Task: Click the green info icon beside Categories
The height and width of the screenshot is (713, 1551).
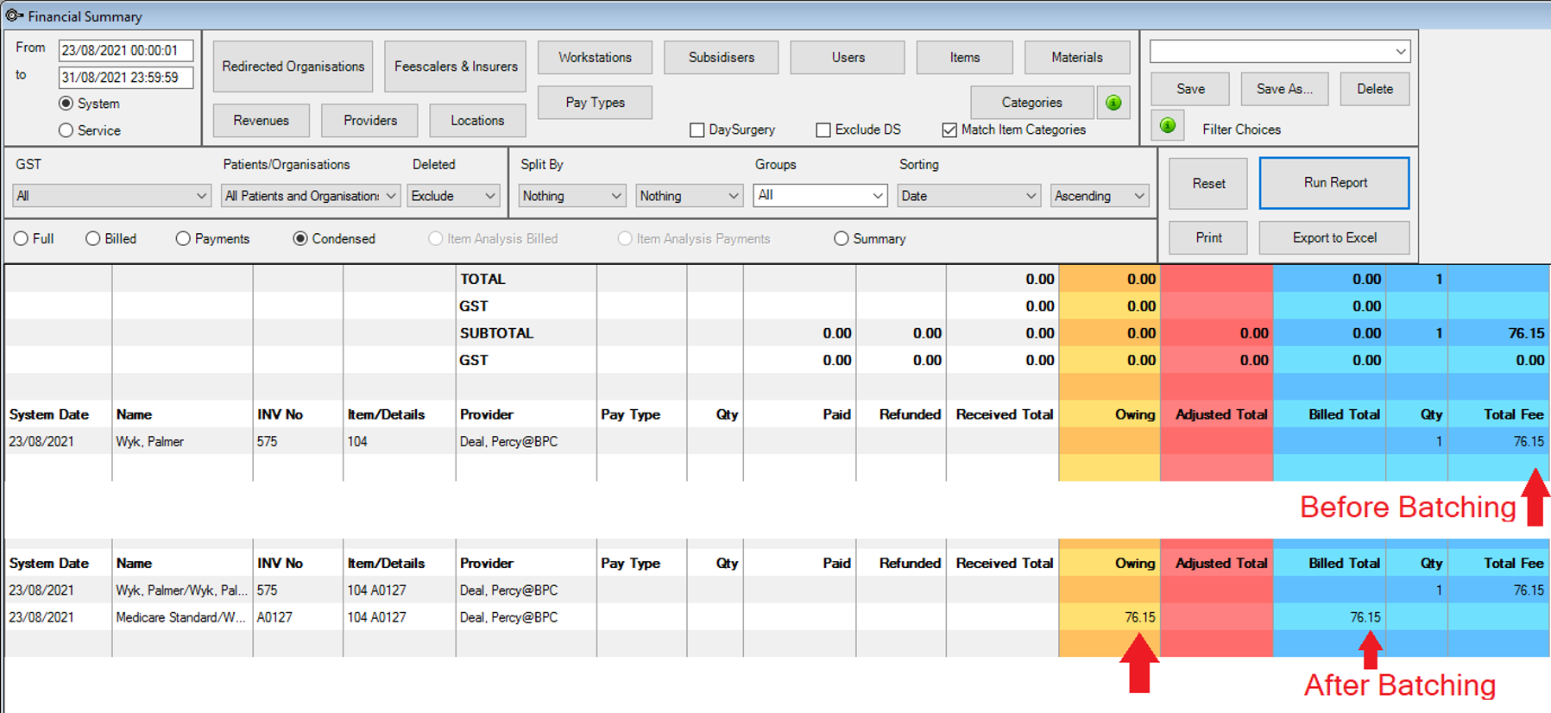Action: (x=1113, y=103)
